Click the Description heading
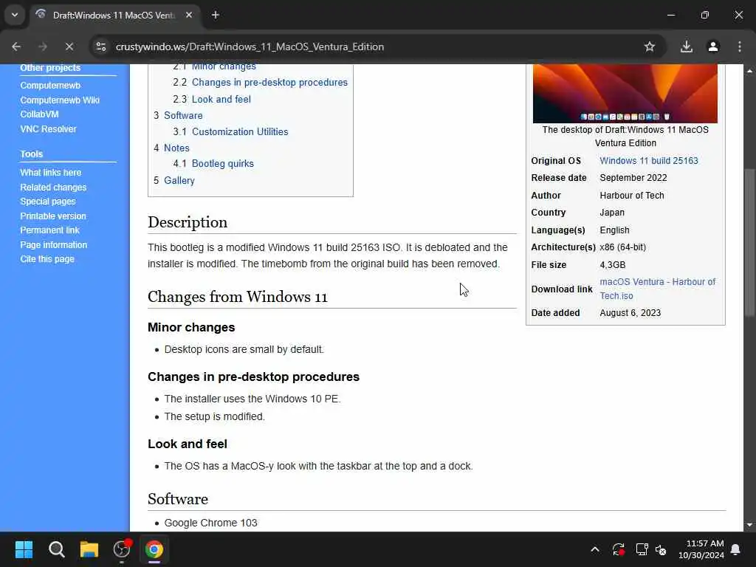 click(187, 222)
